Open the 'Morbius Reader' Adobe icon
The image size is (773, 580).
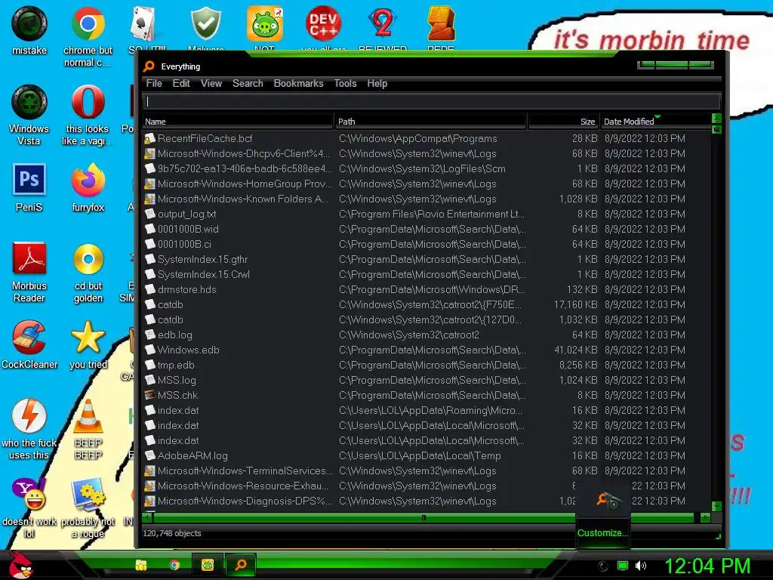tap(29, 272)
